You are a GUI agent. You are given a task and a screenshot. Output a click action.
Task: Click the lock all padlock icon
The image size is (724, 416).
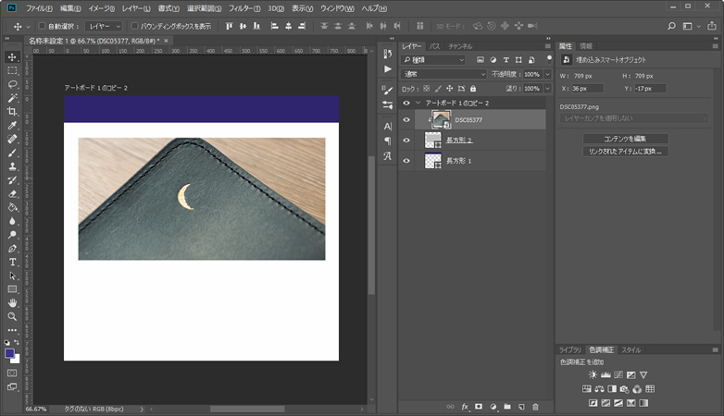473,88
